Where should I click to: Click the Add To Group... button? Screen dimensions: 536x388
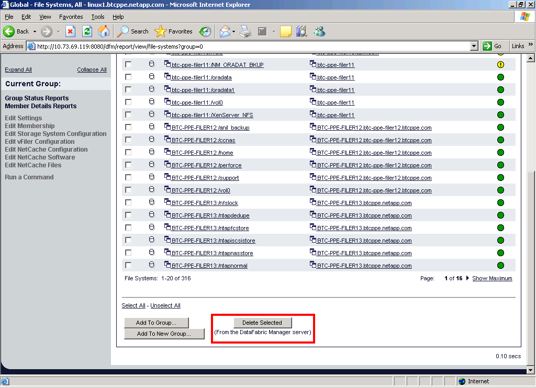click(x=156, y=323)
